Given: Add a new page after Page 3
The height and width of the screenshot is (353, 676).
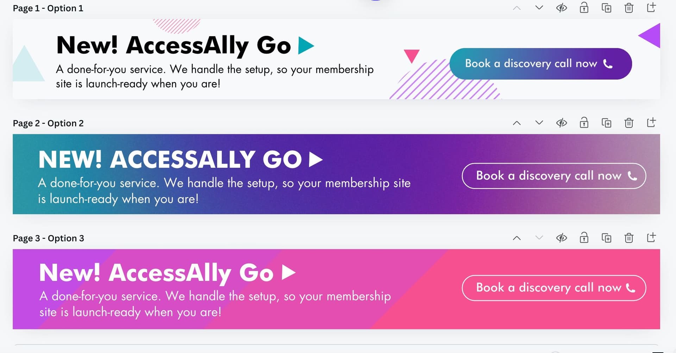Looking at the screenshot, I should pyautogui.click(x=651, y=238).
